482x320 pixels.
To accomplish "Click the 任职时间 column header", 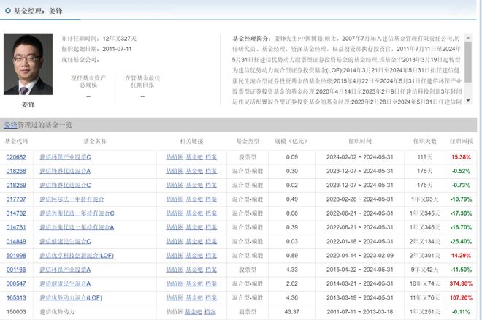I will [360, 141].
